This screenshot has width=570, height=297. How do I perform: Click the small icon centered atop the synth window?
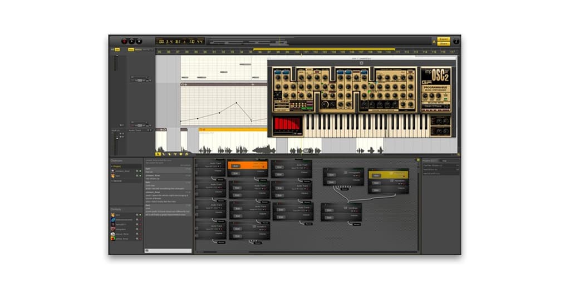click(361, 63)
